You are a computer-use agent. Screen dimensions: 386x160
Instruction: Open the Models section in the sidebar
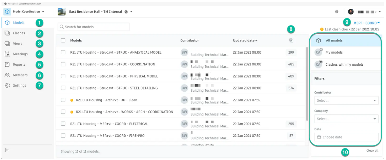[x=19, y=23]
